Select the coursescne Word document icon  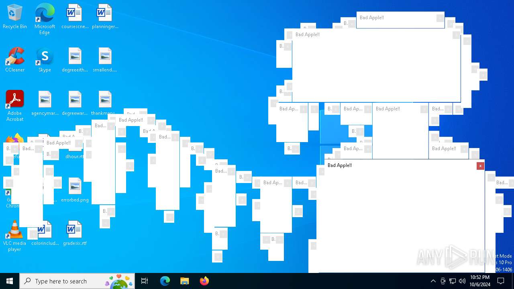[75, 17]
